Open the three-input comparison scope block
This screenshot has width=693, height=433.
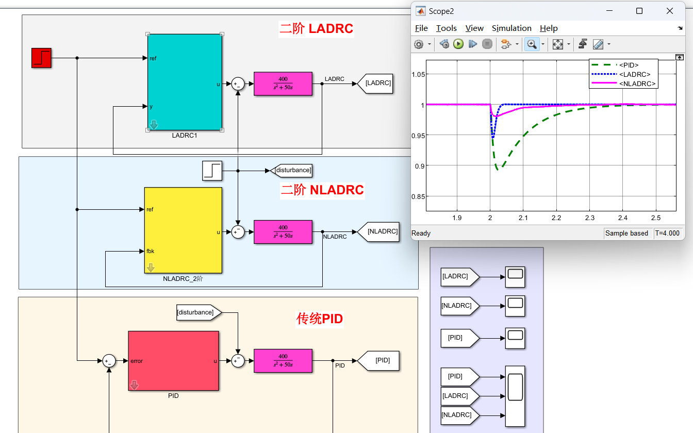coord(515,396)
